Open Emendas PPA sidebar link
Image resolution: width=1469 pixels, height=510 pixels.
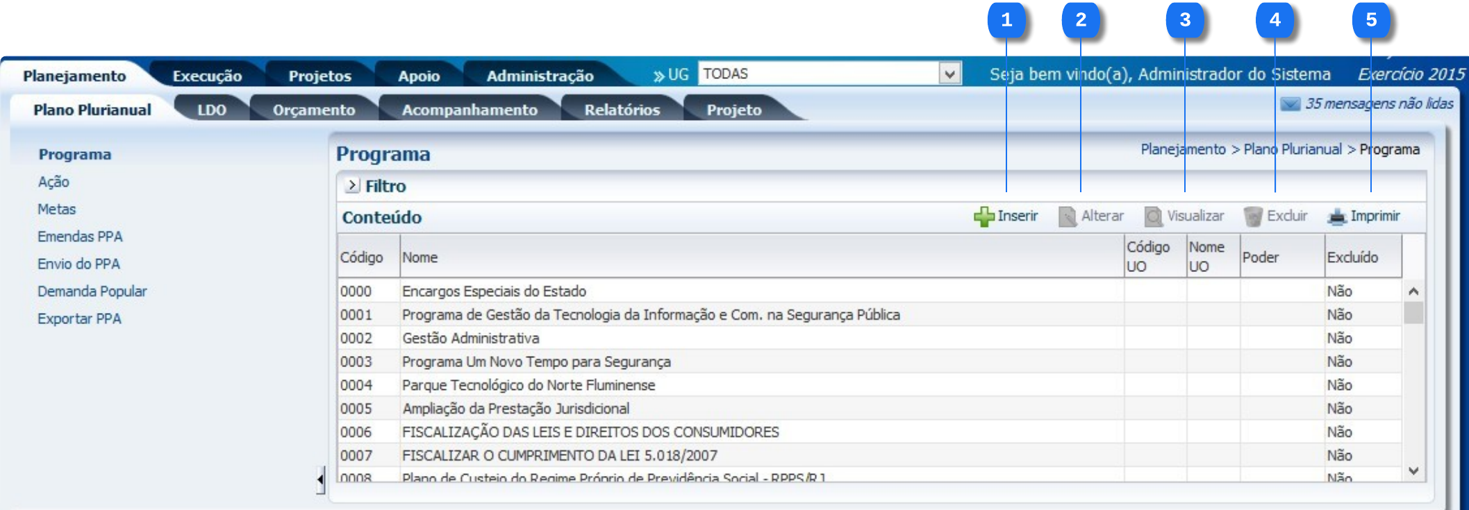(80, 237)
